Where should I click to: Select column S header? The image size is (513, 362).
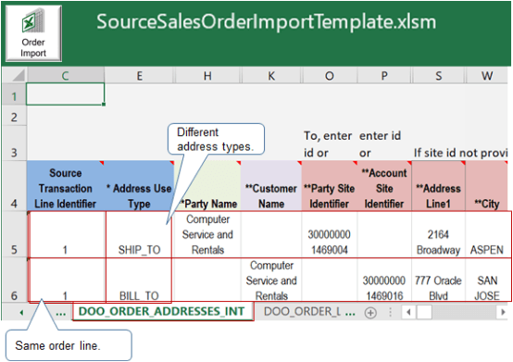pyautogui.click(x=438, y=76)
